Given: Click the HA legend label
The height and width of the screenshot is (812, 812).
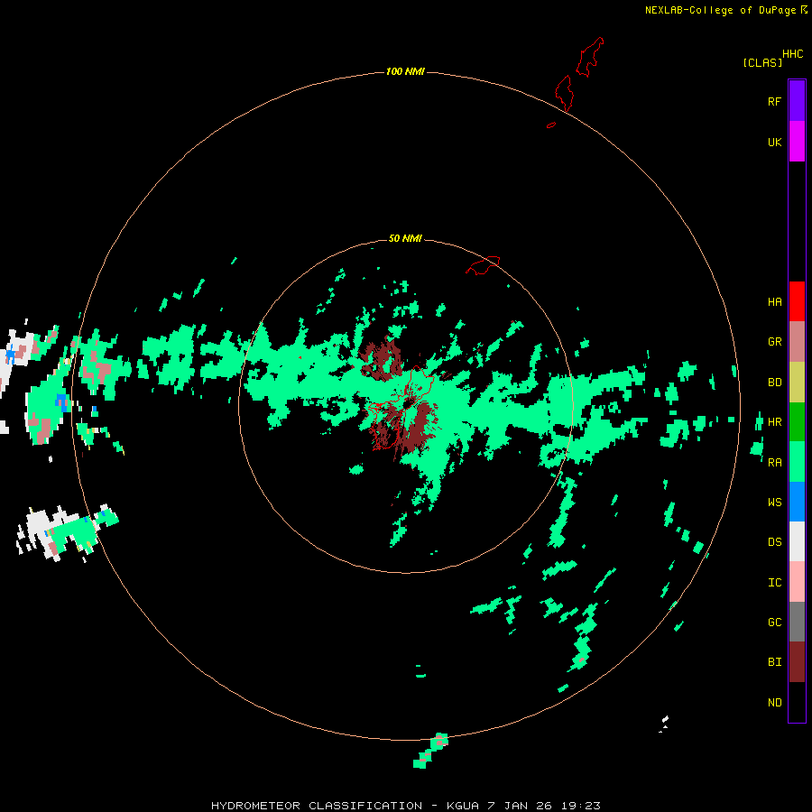Looking at the screenshot, I should tap(774, 301).
